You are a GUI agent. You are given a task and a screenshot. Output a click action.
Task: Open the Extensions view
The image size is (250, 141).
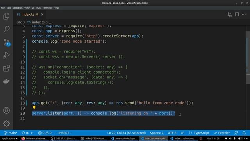tap(6, 68)
